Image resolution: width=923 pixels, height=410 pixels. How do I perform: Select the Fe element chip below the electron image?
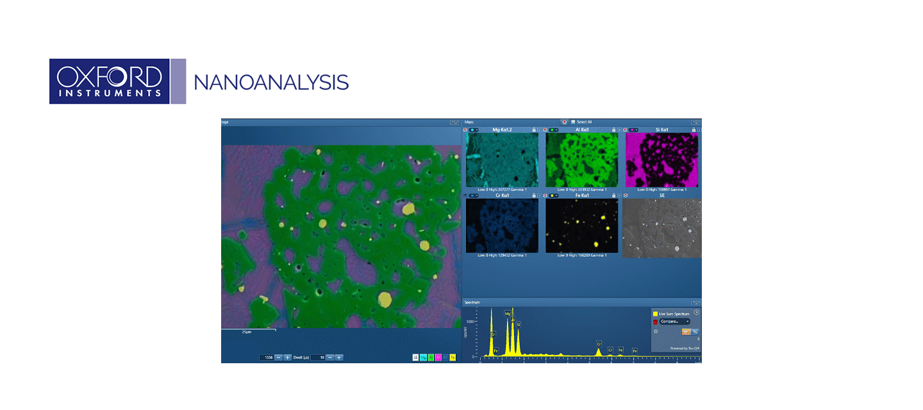click(453, 356)
